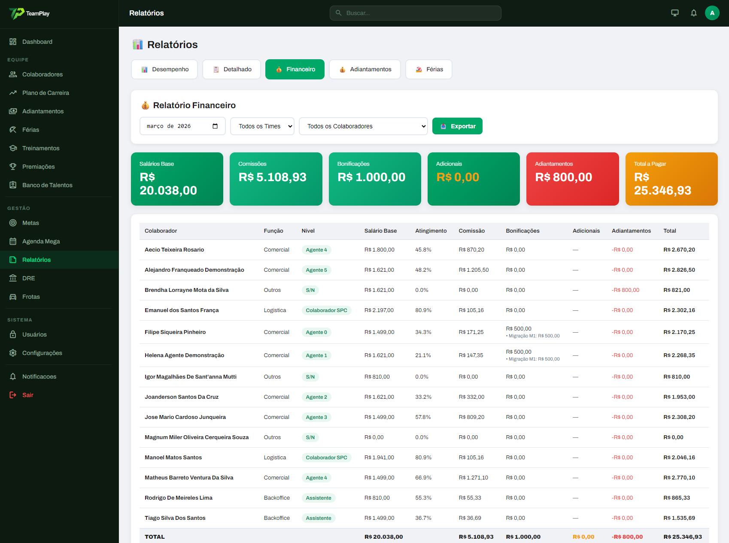The width and height of the screenshot is (729, 543).
Task: Click the Bonificações summary card
Action: pos(375,179)
